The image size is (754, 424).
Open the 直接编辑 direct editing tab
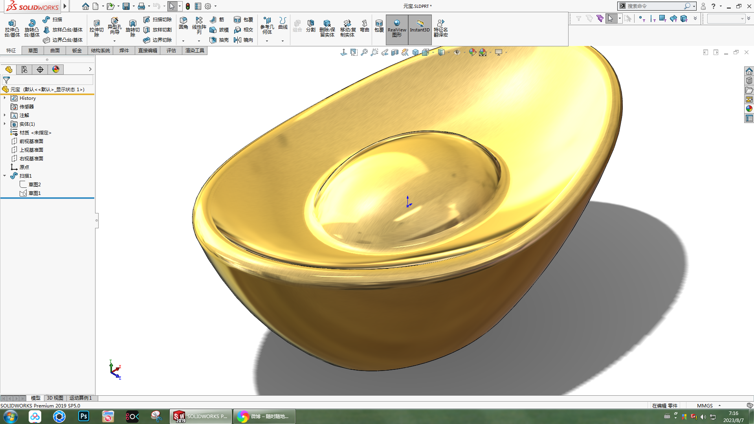tap(148, 50)
